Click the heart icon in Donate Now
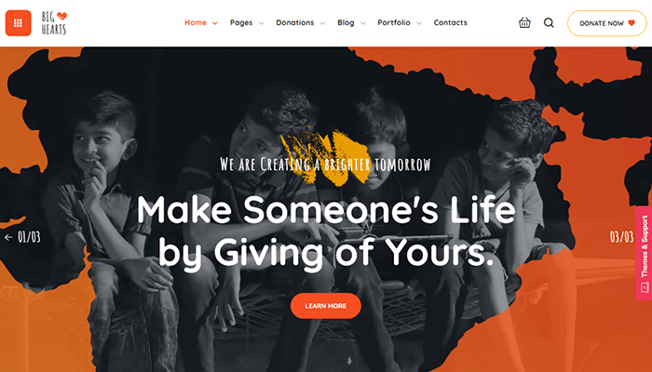This screenshot has width=652, height=372. [632, 23]
